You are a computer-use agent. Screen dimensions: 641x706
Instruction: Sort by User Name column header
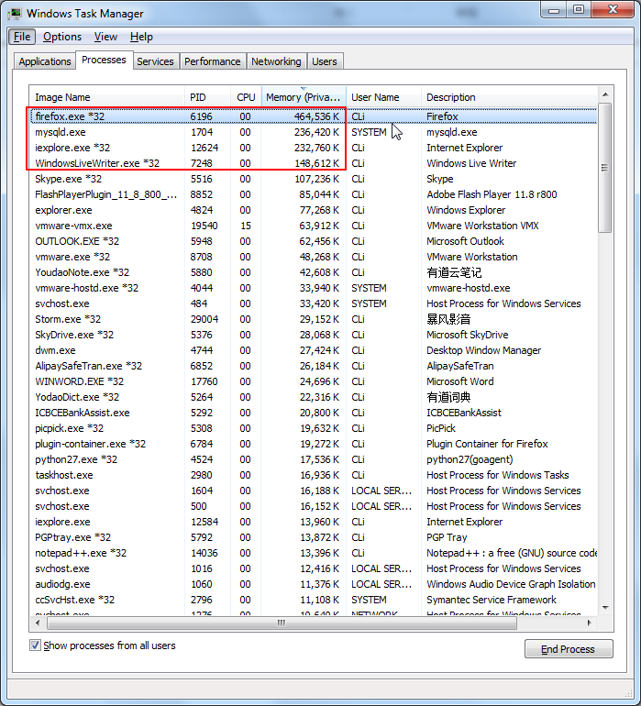383,97
